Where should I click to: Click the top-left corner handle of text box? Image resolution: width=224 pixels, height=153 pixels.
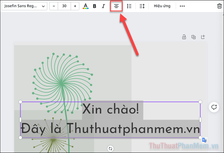pyautogui.click(x=20, y=102)
